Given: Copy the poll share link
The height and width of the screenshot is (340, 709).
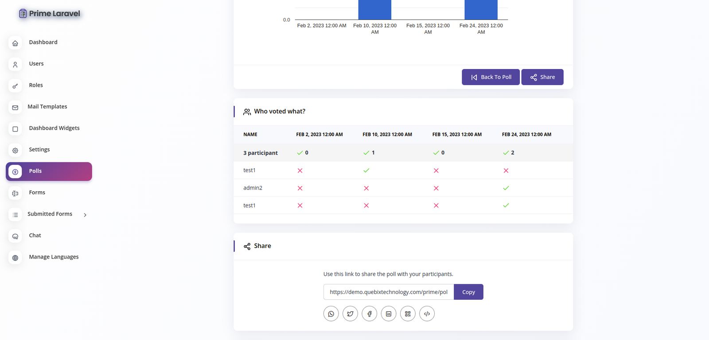Looking at the screenshot, I should 468,292.
